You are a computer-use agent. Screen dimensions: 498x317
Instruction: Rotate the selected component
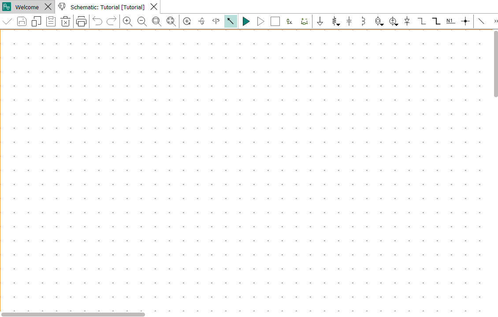(187, 22)
